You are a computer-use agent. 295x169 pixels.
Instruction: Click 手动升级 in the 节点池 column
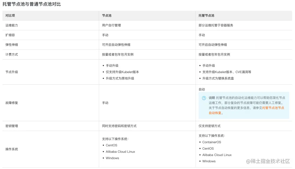[112, 66]
